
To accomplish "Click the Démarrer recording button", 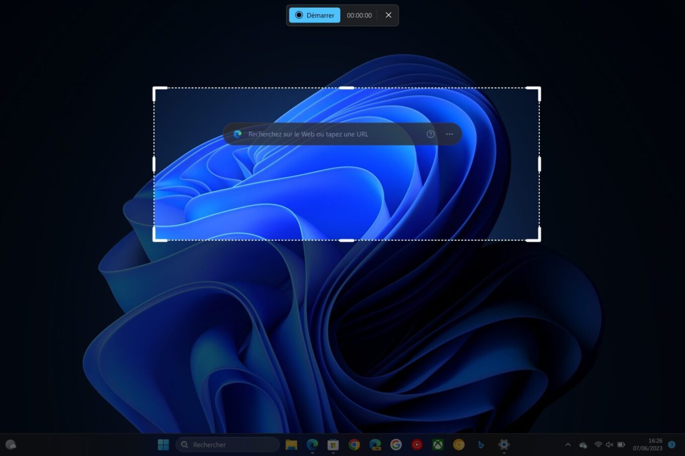I will [315, 15].
